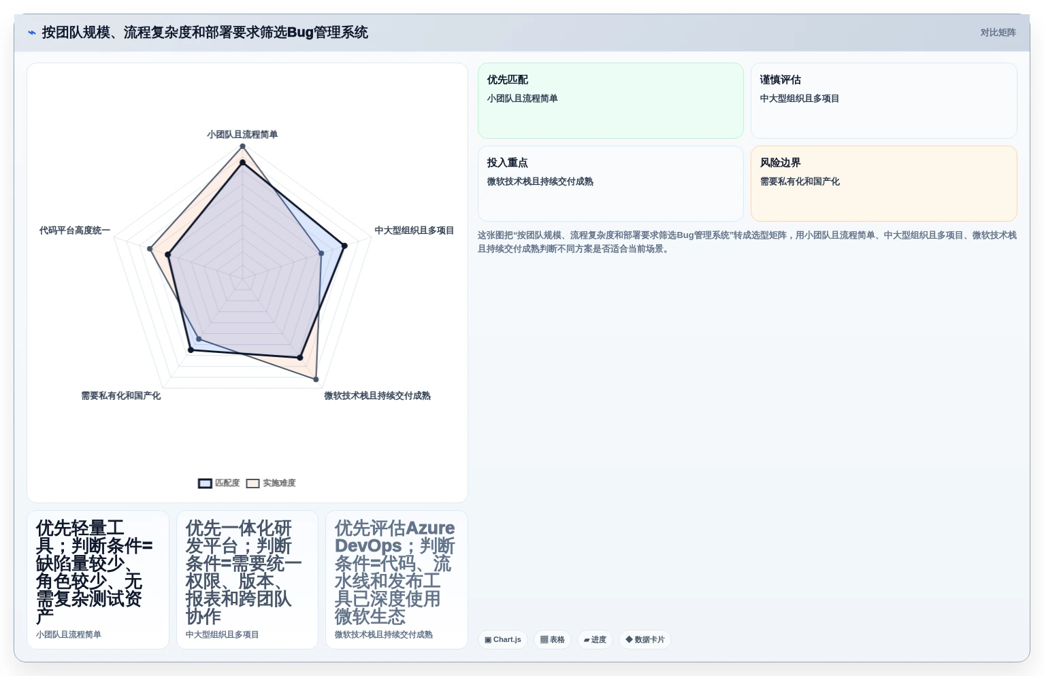Click the 实施难度 orange legend swatch
This screenshot has width=1044, height=676.
point(253,484)
